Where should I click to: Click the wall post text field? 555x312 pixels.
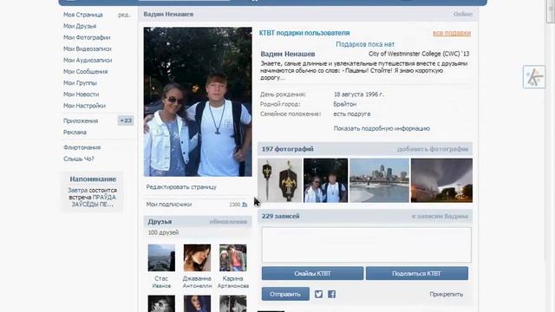coord(366,244)
